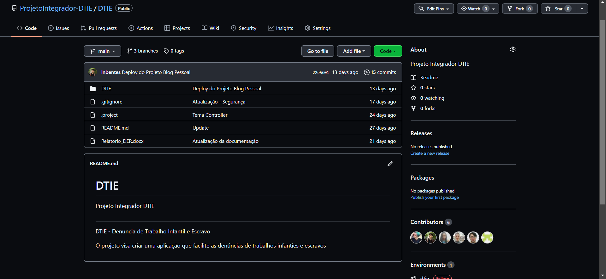606x279 pixels.
Task: Open the Environments heading link
Action: pyautogui.click(x=432, y=265)
